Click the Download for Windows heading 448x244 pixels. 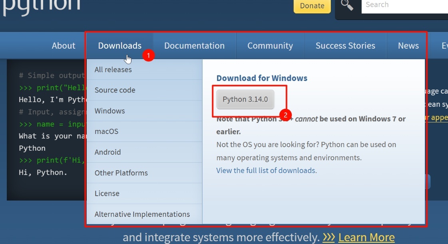262,78
